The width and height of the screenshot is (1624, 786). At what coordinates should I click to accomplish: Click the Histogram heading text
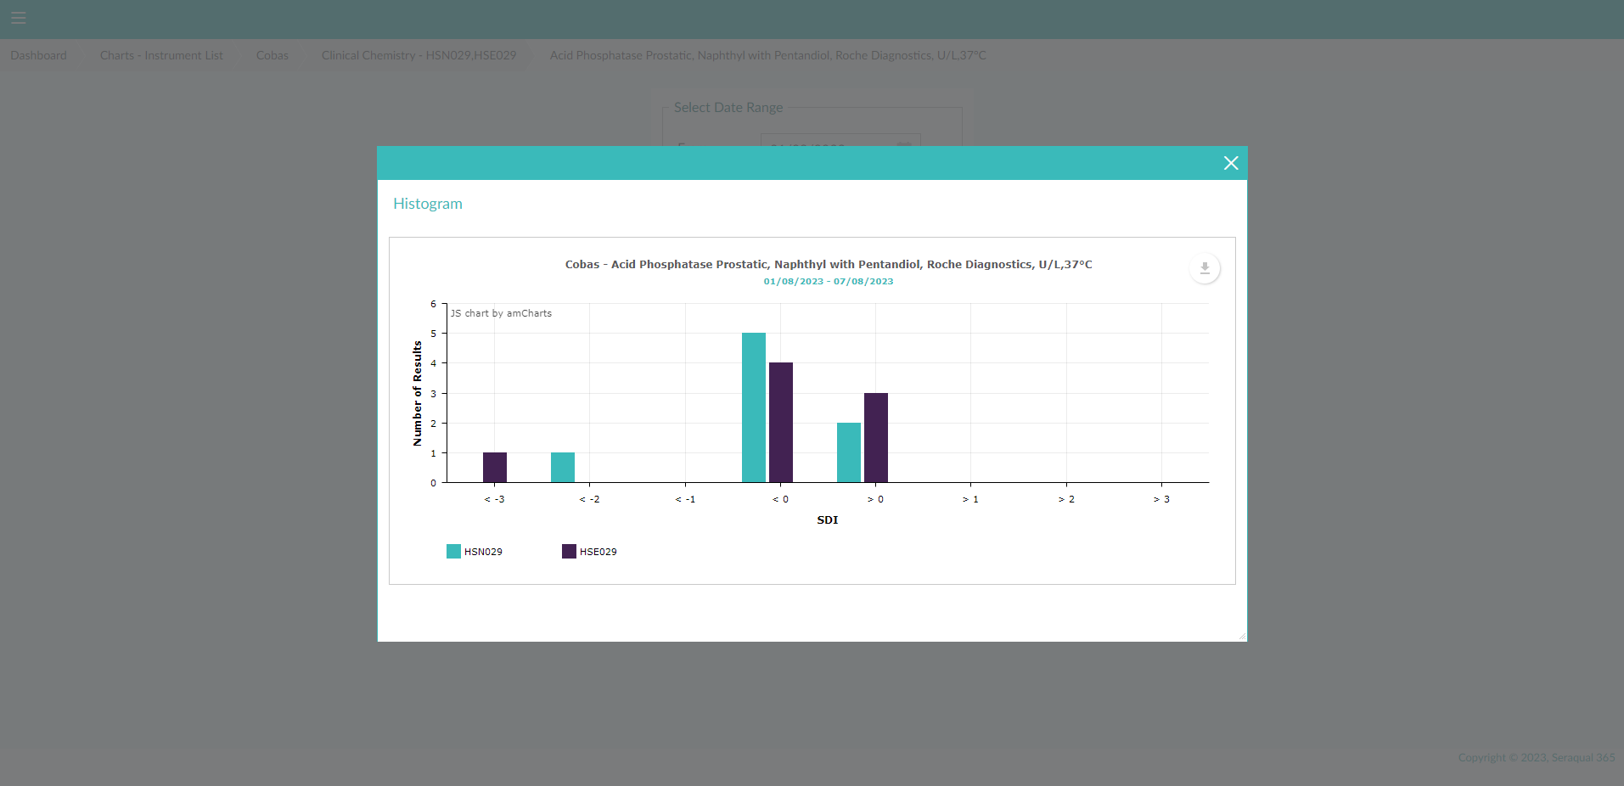pyautogui.click(x=428, y=204)
